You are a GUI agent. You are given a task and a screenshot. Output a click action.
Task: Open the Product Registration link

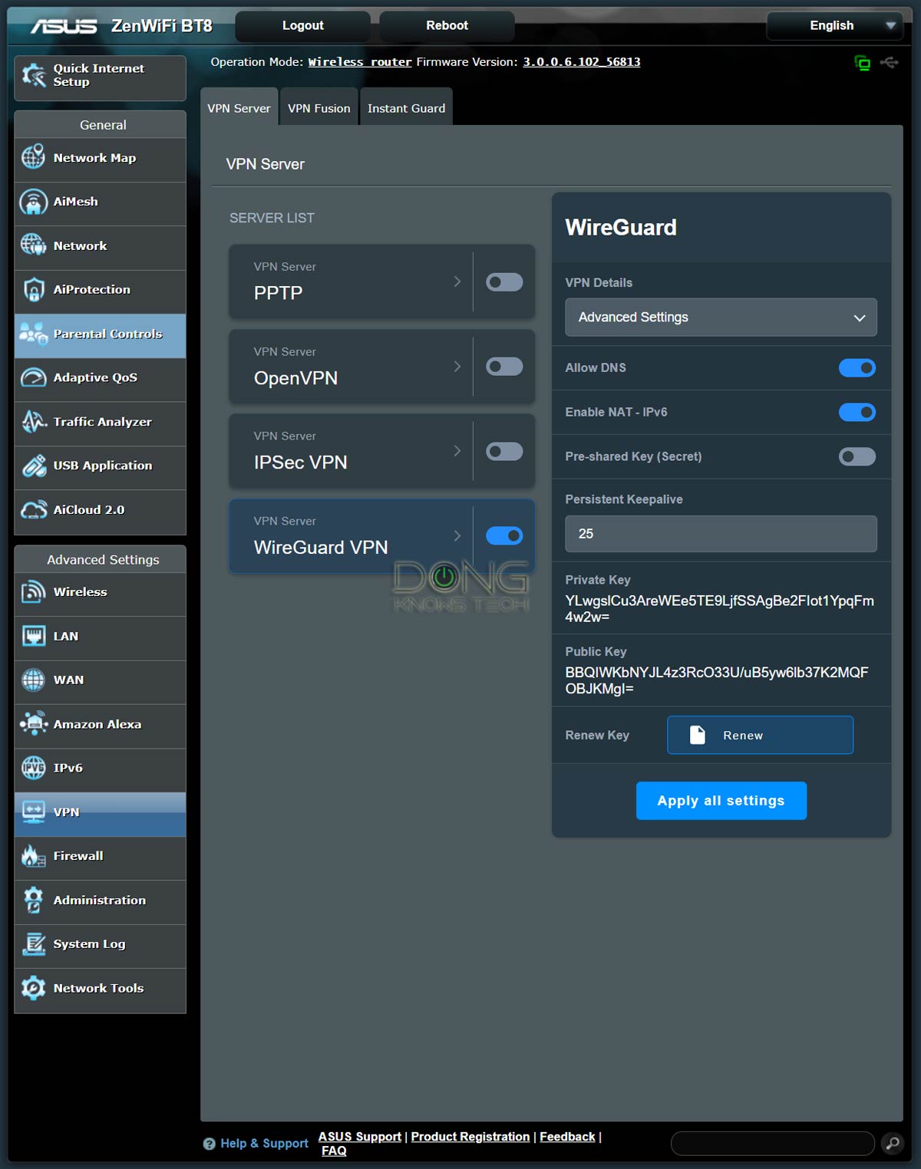coord(470,1137)
